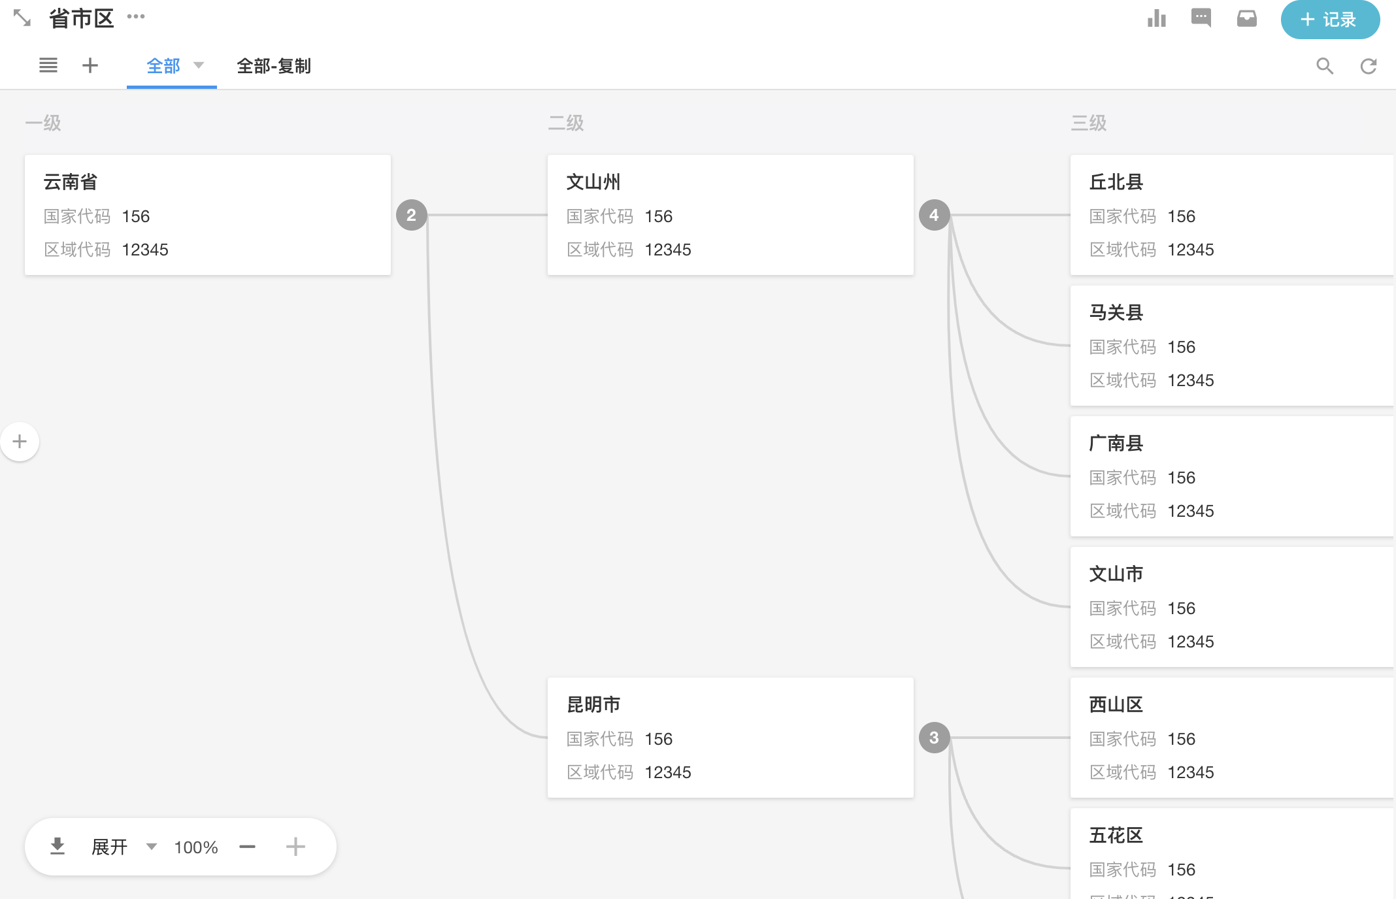The width and height of the screenshot is (1396, 899).
Task: Refresh the view with the reload icon
Action: tap(1369, 66)
